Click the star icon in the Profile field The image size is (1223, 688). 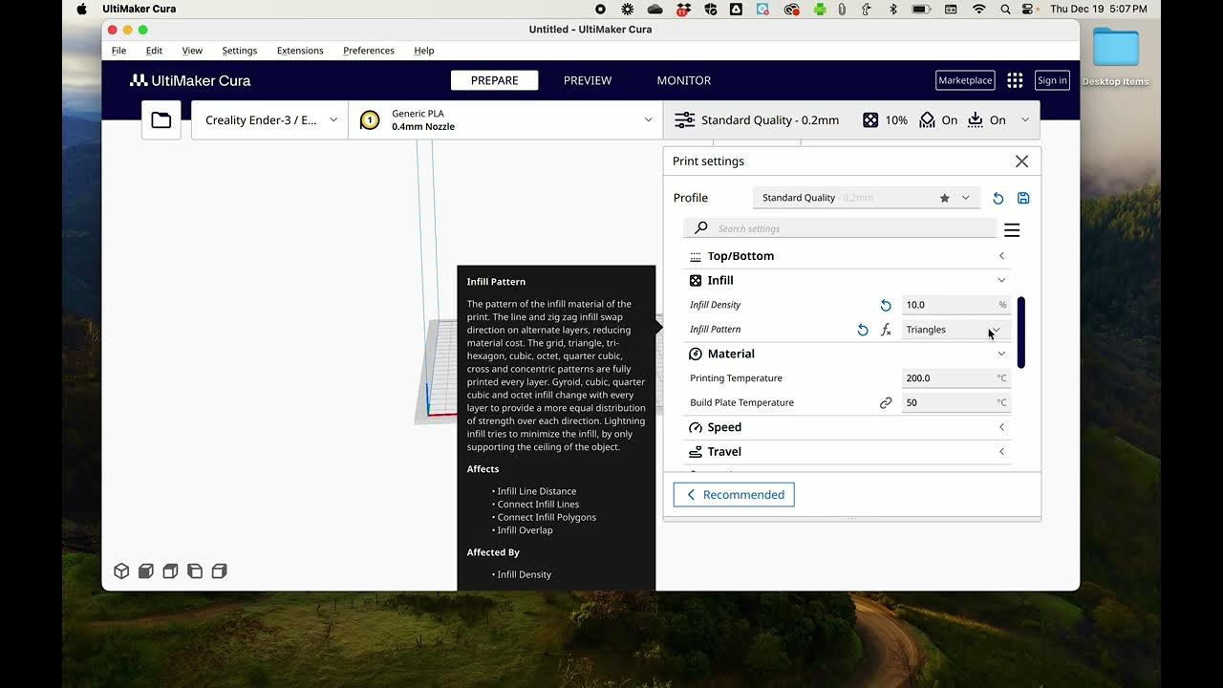944,198
